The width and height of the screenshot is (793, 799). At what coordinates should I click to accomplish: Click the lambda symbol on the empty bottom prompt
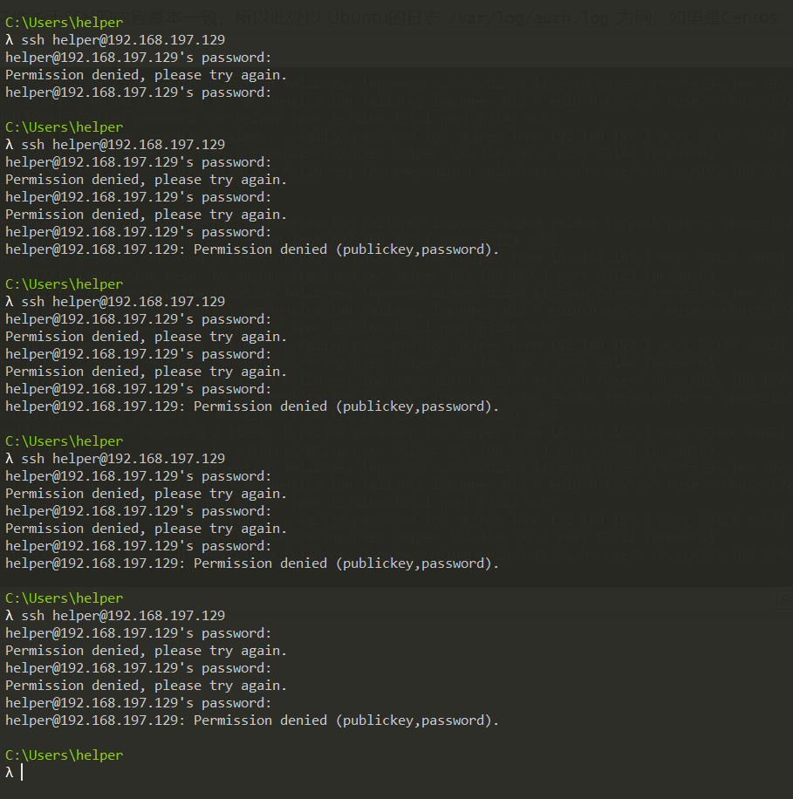[10, 773]
